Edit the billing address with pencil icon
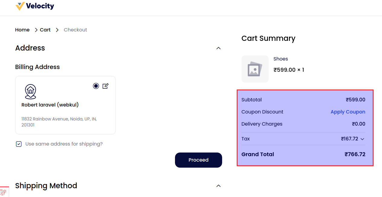The image size is (382, 197). tap(105, 86)
